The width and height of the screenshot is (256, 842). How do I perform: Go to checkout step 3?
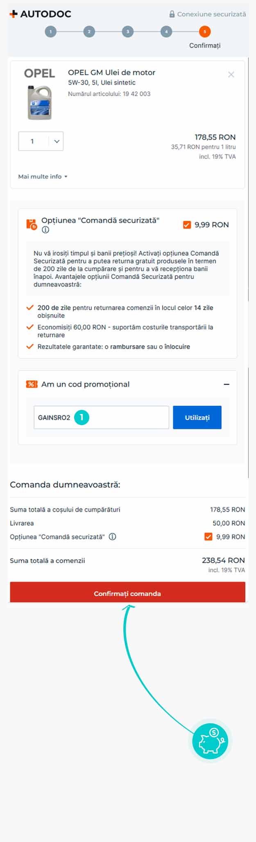pos(128,32)
